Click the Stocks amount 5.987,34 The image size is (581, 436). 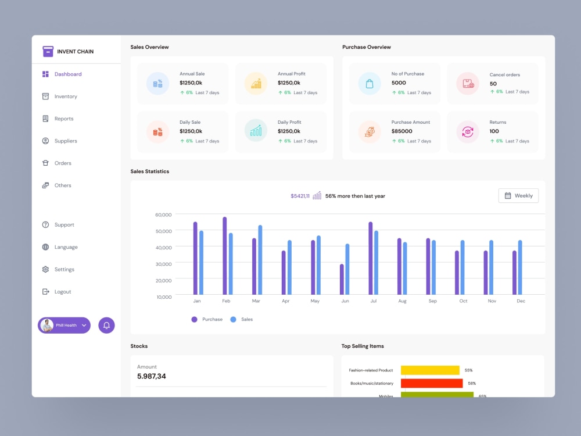pos(152,376)
